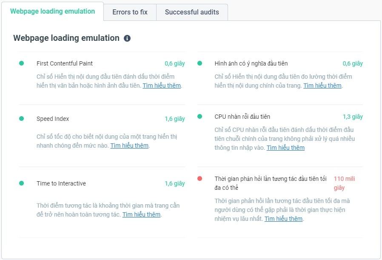This screenshot has height=260, width=382.
Task: Click the green status dot for Time to Interactive
Action: [21, 183]
